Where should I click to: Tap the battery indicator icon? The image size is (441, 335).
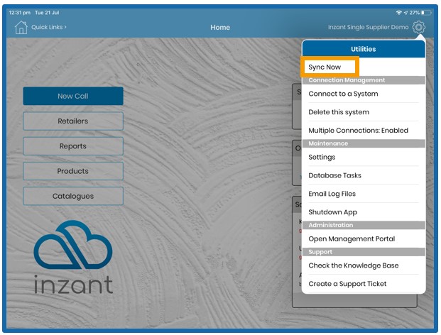coord(426,13)
